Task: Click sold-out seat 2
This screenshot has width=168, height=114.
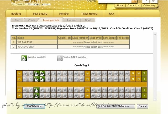Action: (x=25, y=73)
